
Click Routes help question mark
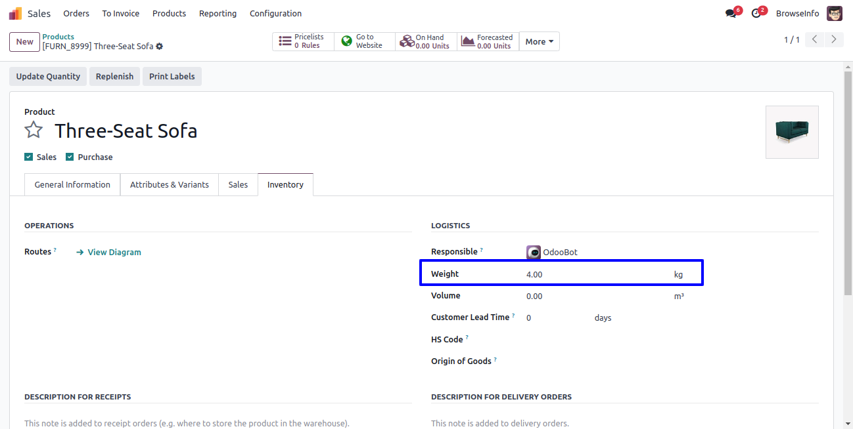[x=55, y=250]
